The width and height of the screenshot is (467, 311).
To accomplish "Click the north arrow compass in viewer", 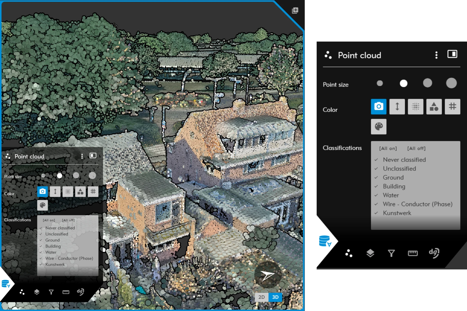I will pos(268,275).
